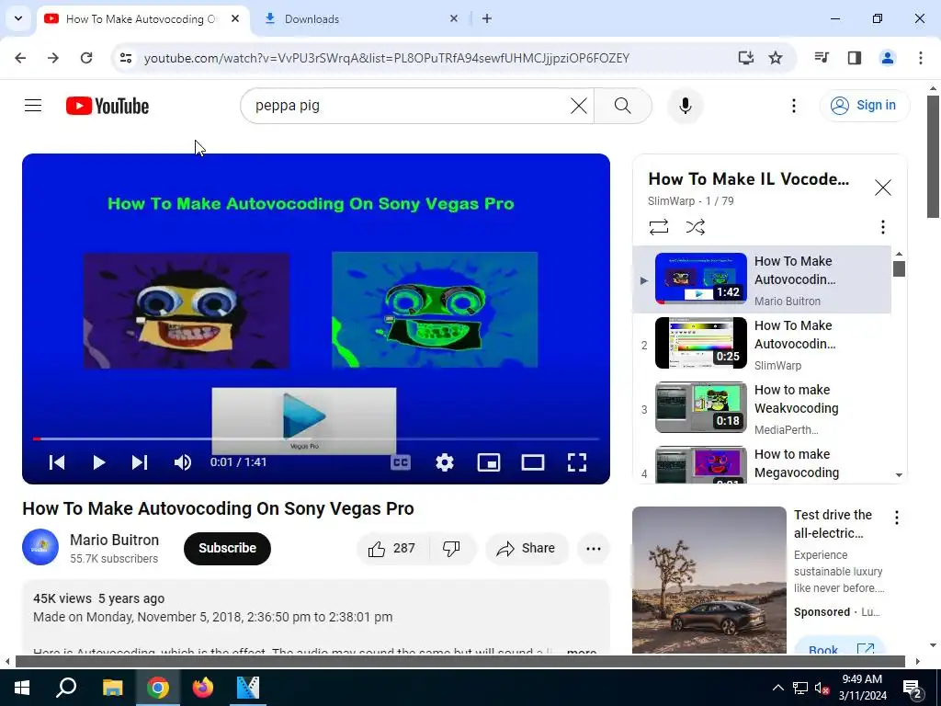Viewport: 941px width, 706px height.
Task: Bookmark this page with star
Action: click(x=776, y=58)
